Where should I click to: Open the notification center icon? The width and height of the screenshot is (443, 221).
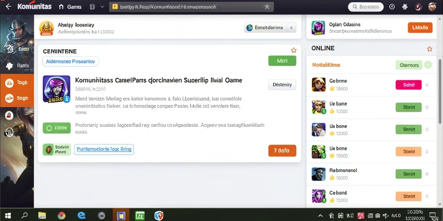[x=433, y=216]
